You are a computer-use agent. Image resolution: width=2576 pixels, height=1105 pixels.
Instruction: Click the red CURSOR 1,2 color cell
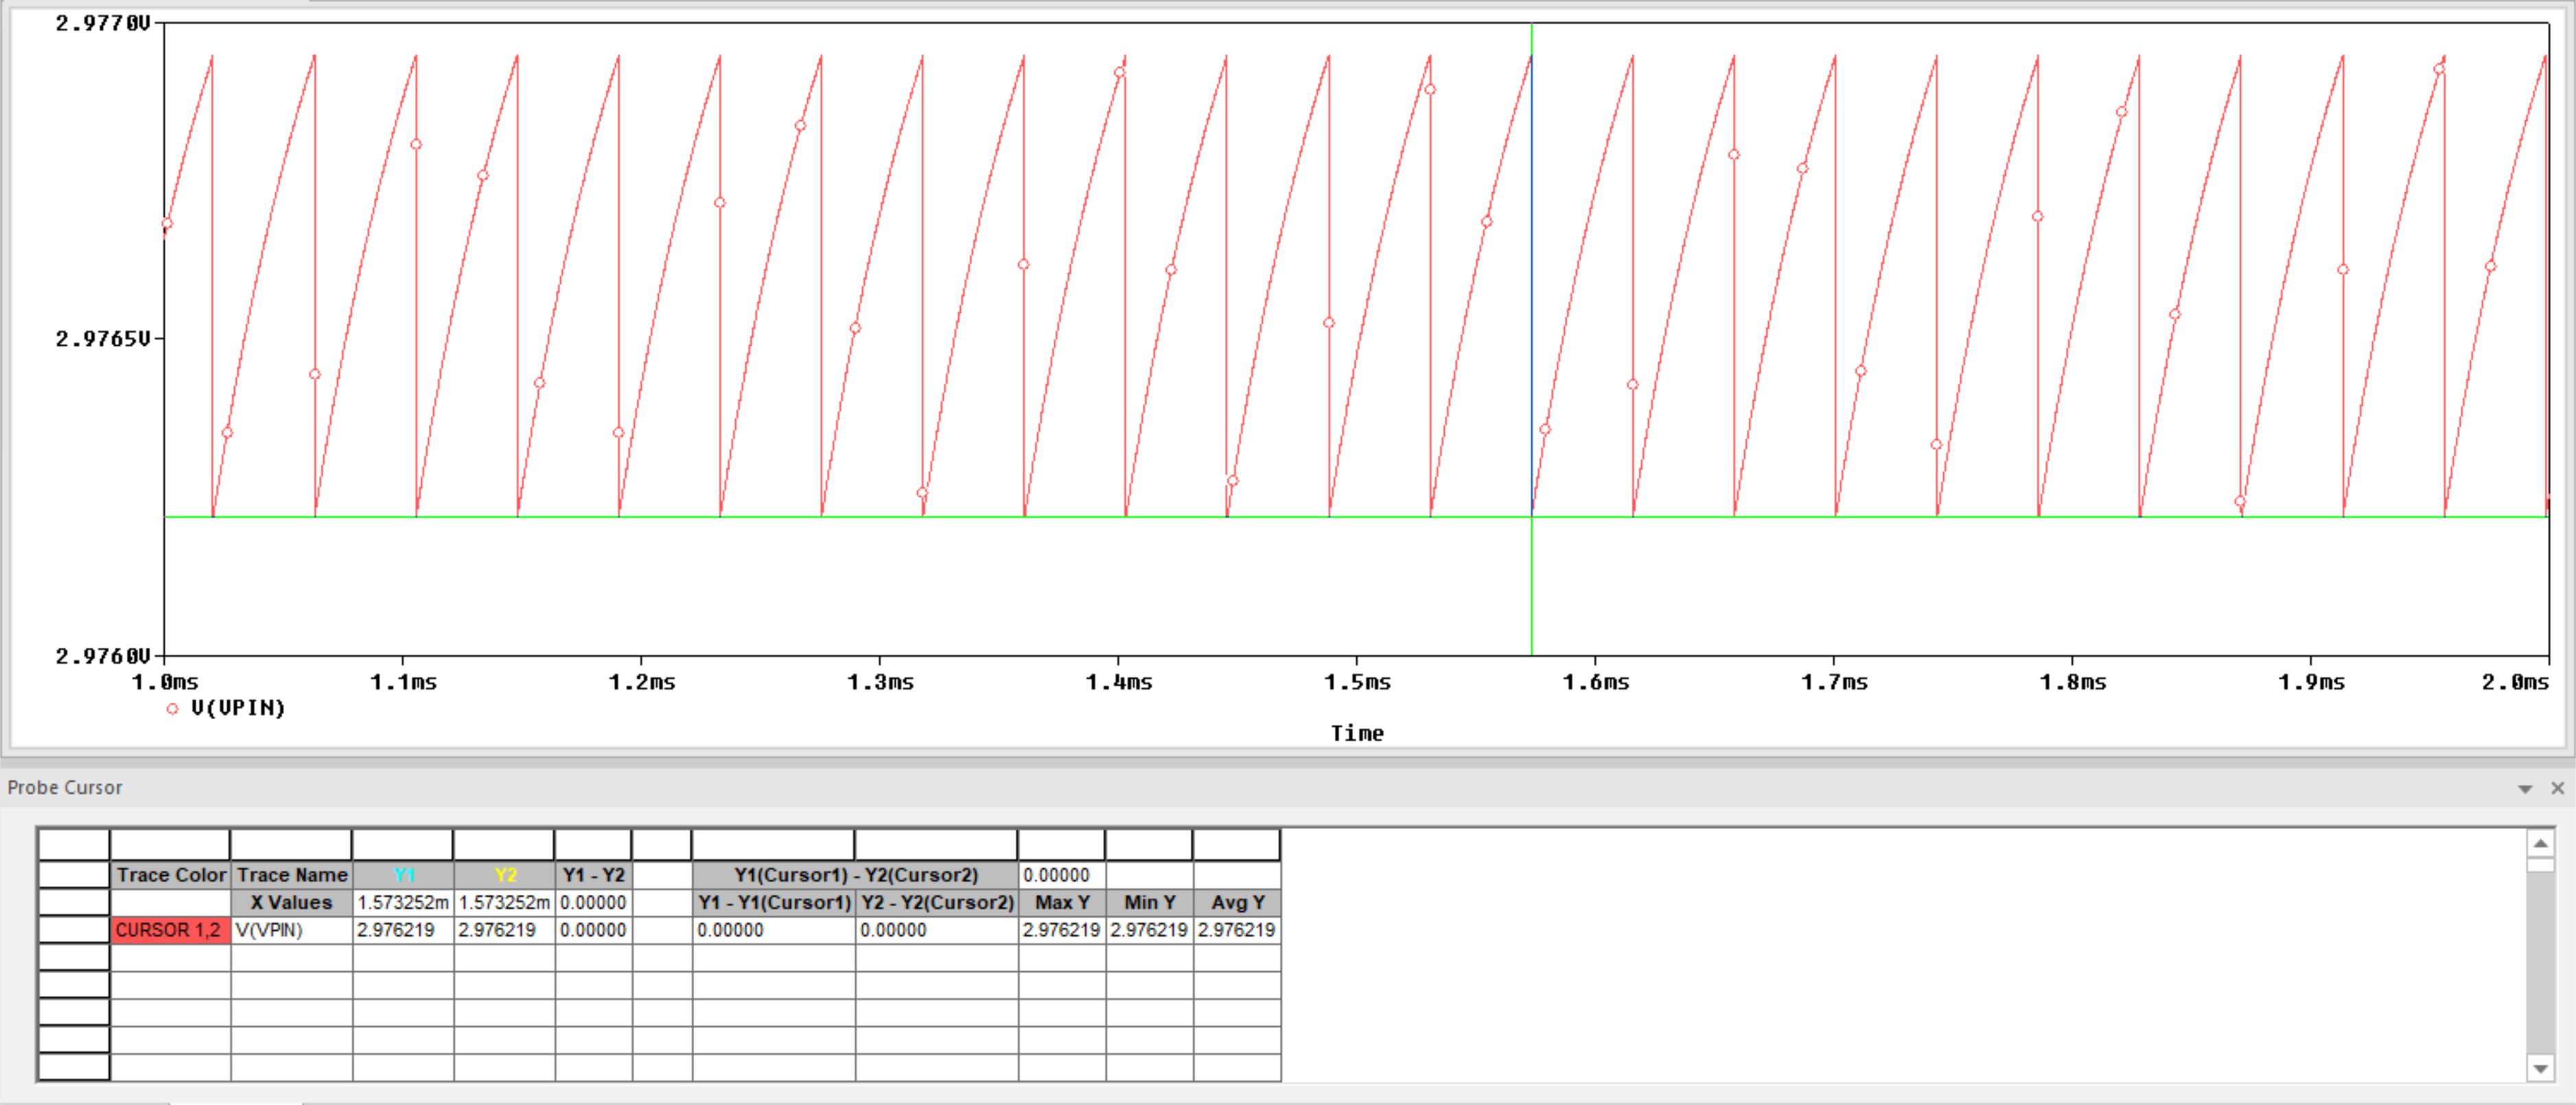coord(169,930)
